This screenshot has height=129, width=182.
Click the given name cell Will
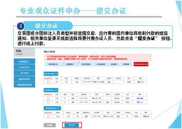(68, 116)
